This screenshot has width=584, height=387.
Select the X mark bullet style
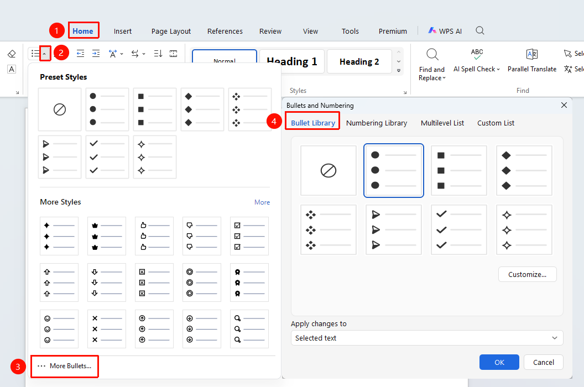[107, 329]
